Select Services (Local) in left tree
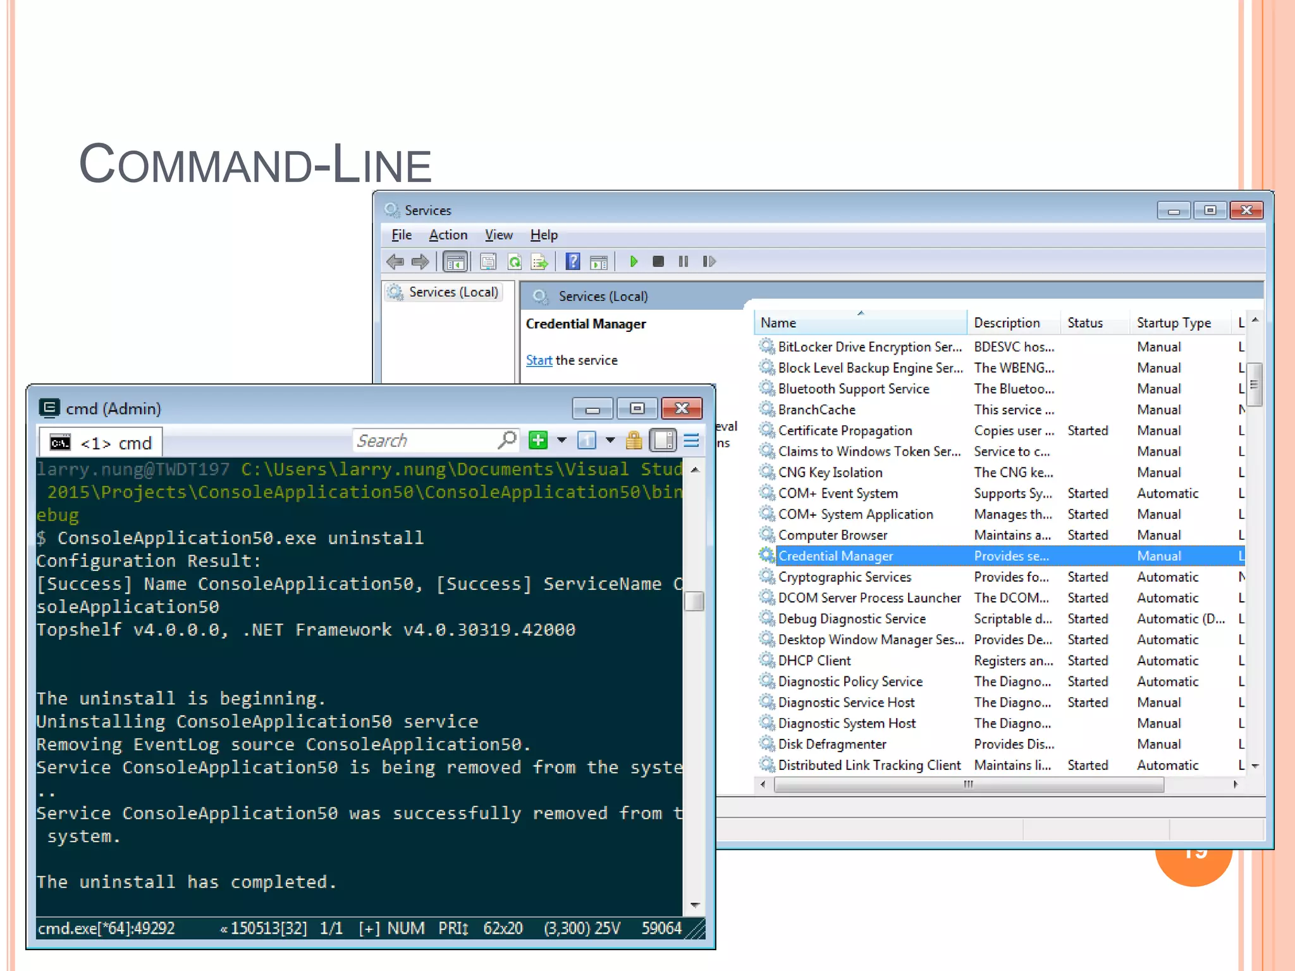Screen dimensions: 1295x971 pos(445,292)
